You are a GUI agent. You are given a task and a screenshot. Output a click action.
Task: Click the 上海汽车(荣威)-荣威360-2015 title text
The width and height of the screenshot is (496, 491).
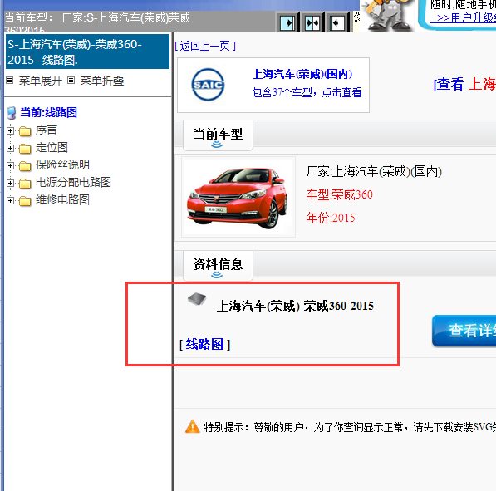click(x=295, y=306)
